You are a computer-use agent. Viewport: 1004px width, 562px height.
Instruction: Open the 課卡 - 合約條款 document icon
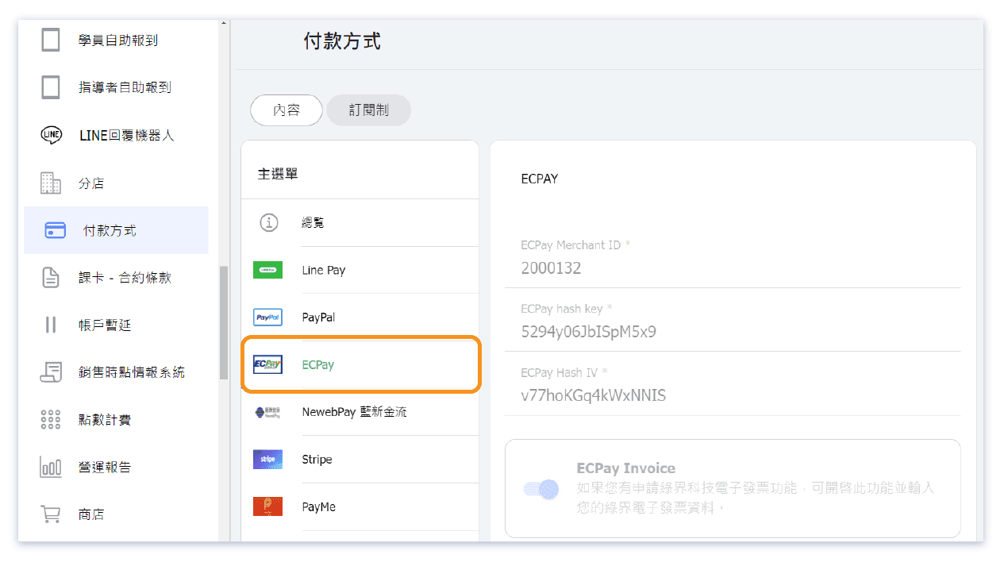51,278
